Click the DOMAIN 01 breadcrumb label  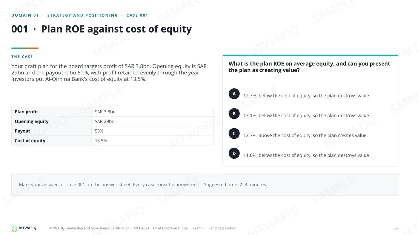25,15
